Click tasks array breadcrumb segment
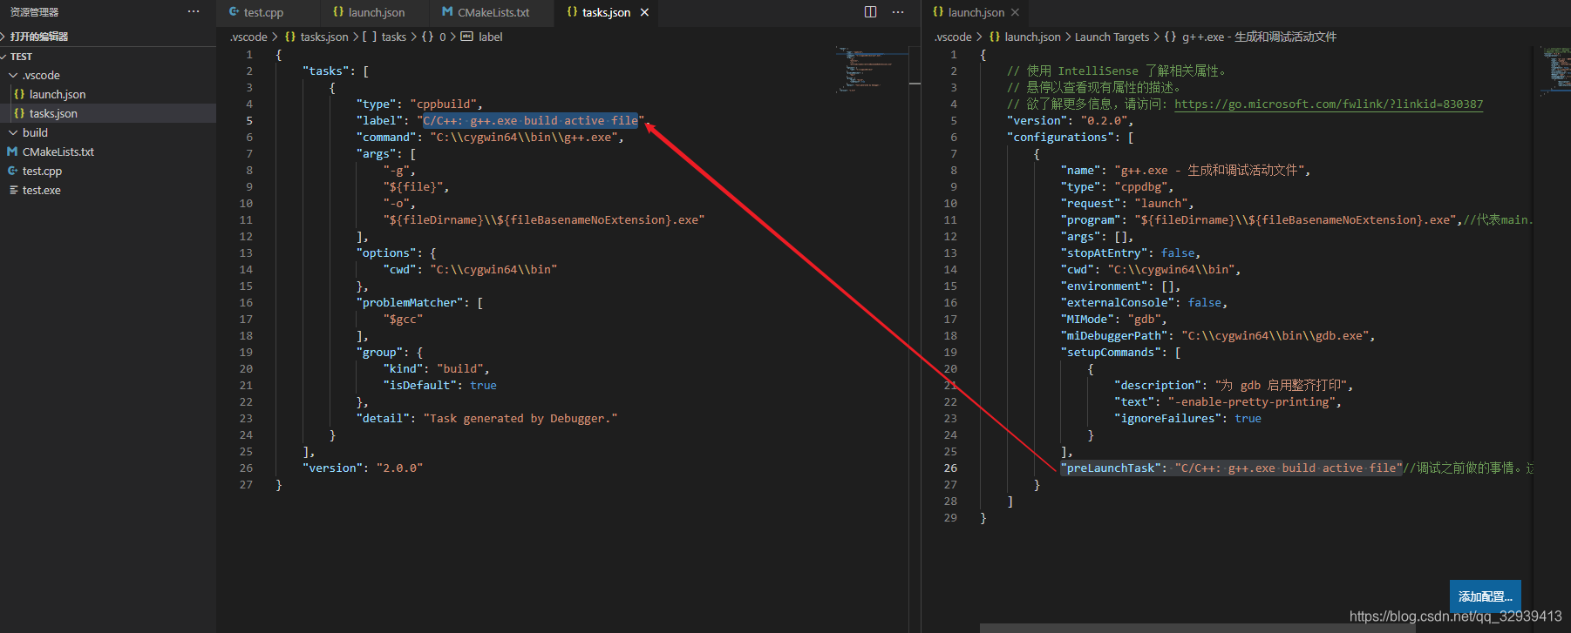 (385, 37)
